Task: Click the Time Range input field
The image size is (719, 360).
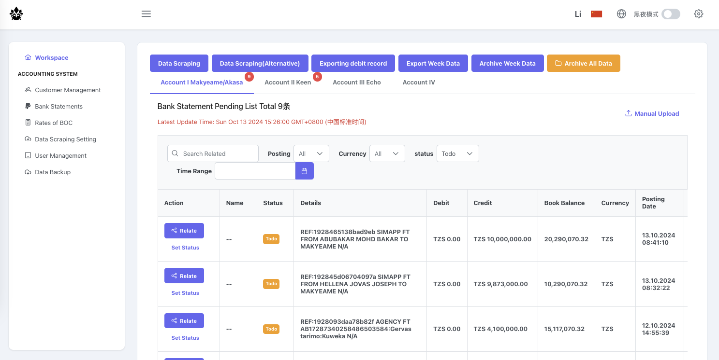Action: [x=255, y=171]
